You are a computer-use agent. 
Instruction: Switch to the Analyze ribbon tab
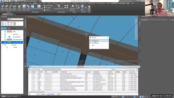click(35, 3)
